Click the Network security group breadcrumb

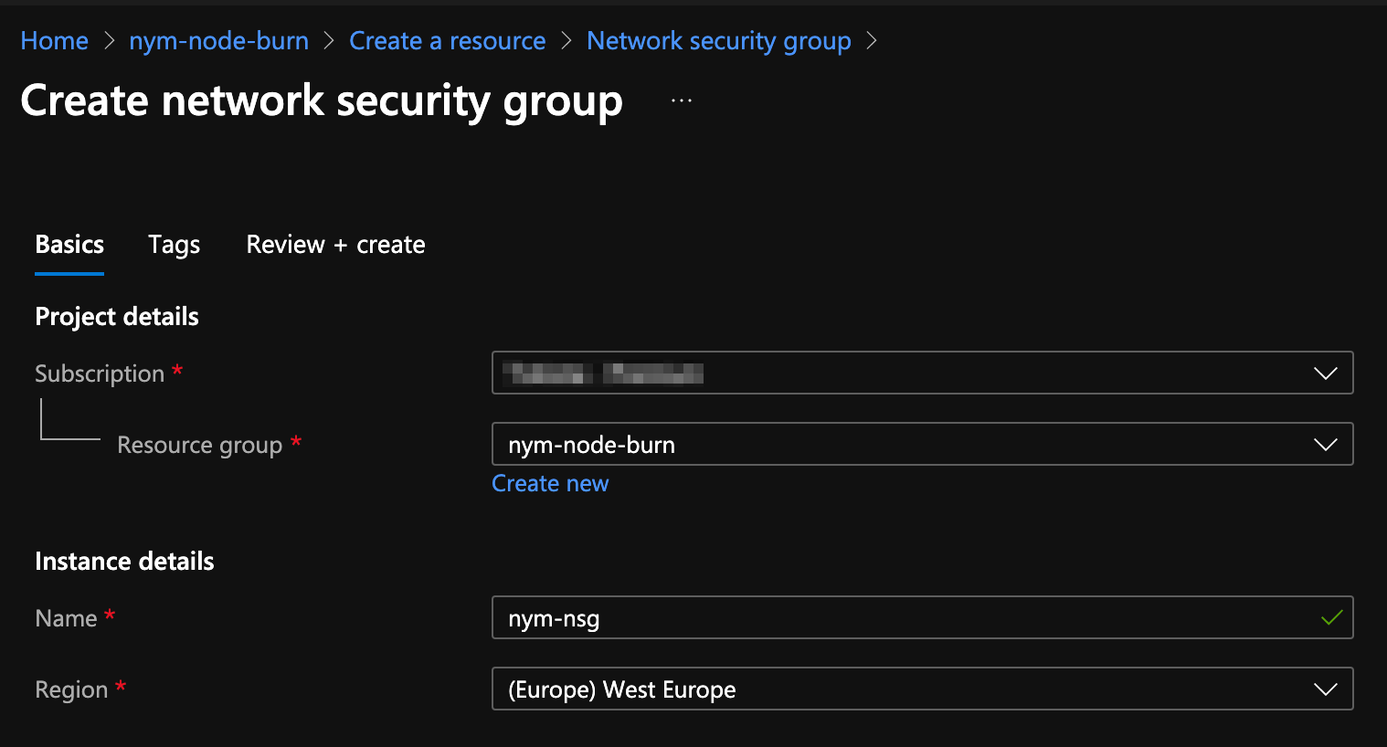[x=719, y=41]
